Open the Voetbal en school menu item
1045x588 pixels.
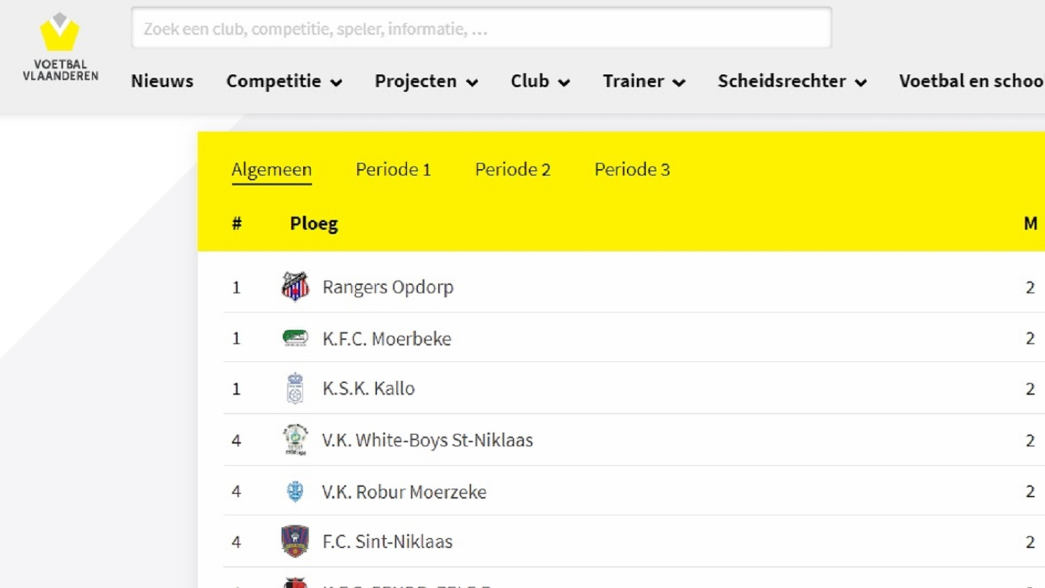point(972,81)
